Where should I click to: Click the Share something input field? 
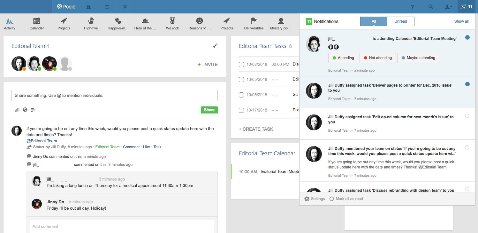[114, 96]
